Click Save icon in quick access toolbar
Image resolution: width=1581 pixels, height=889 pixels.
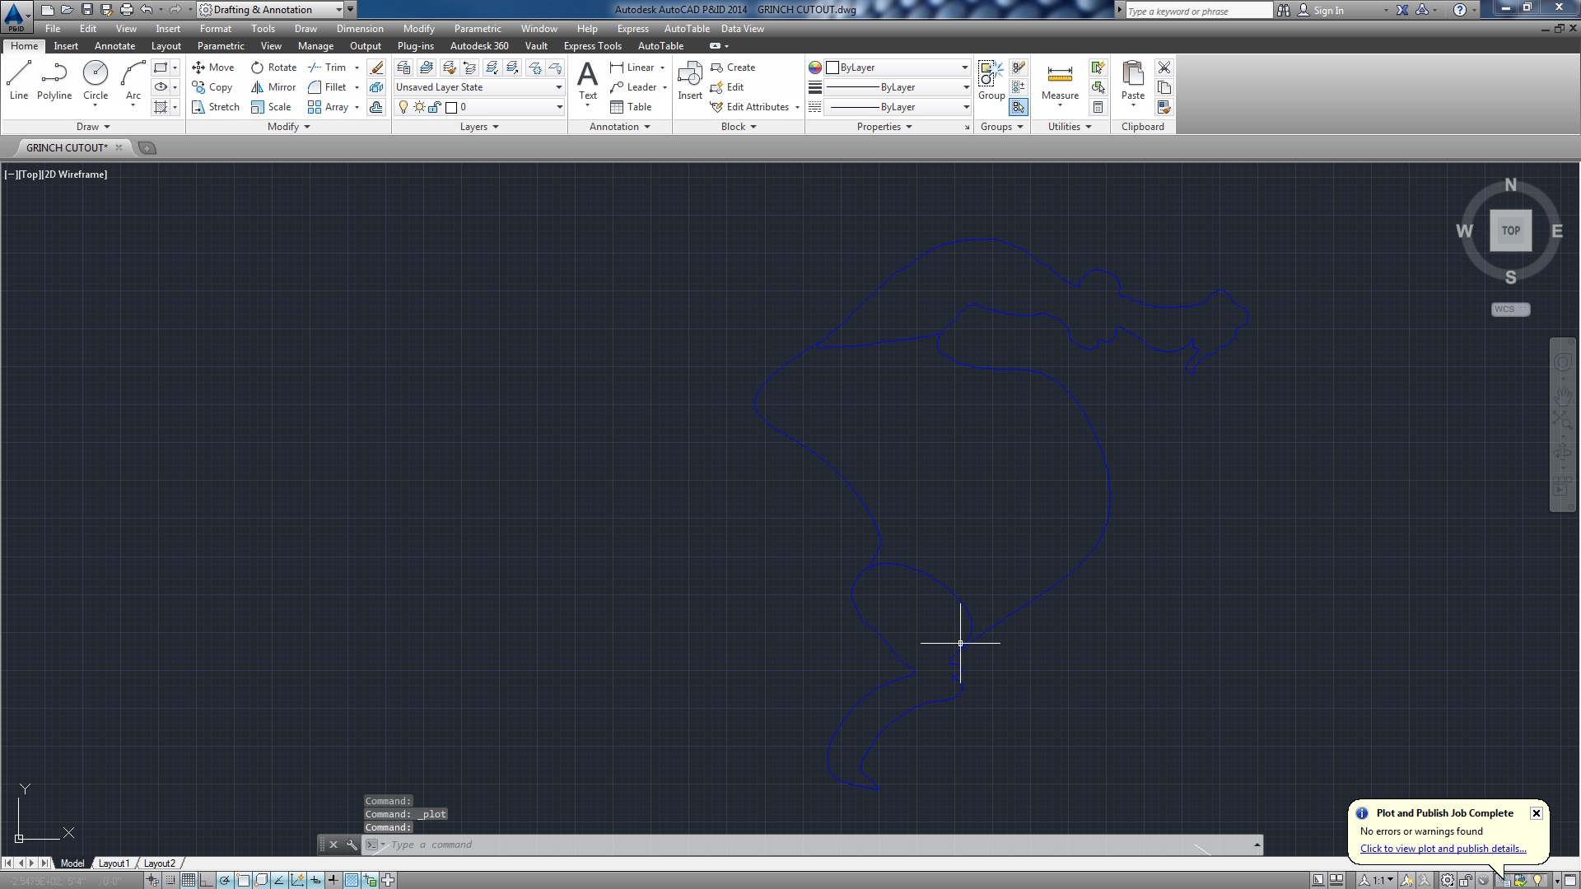pos(86,10)
